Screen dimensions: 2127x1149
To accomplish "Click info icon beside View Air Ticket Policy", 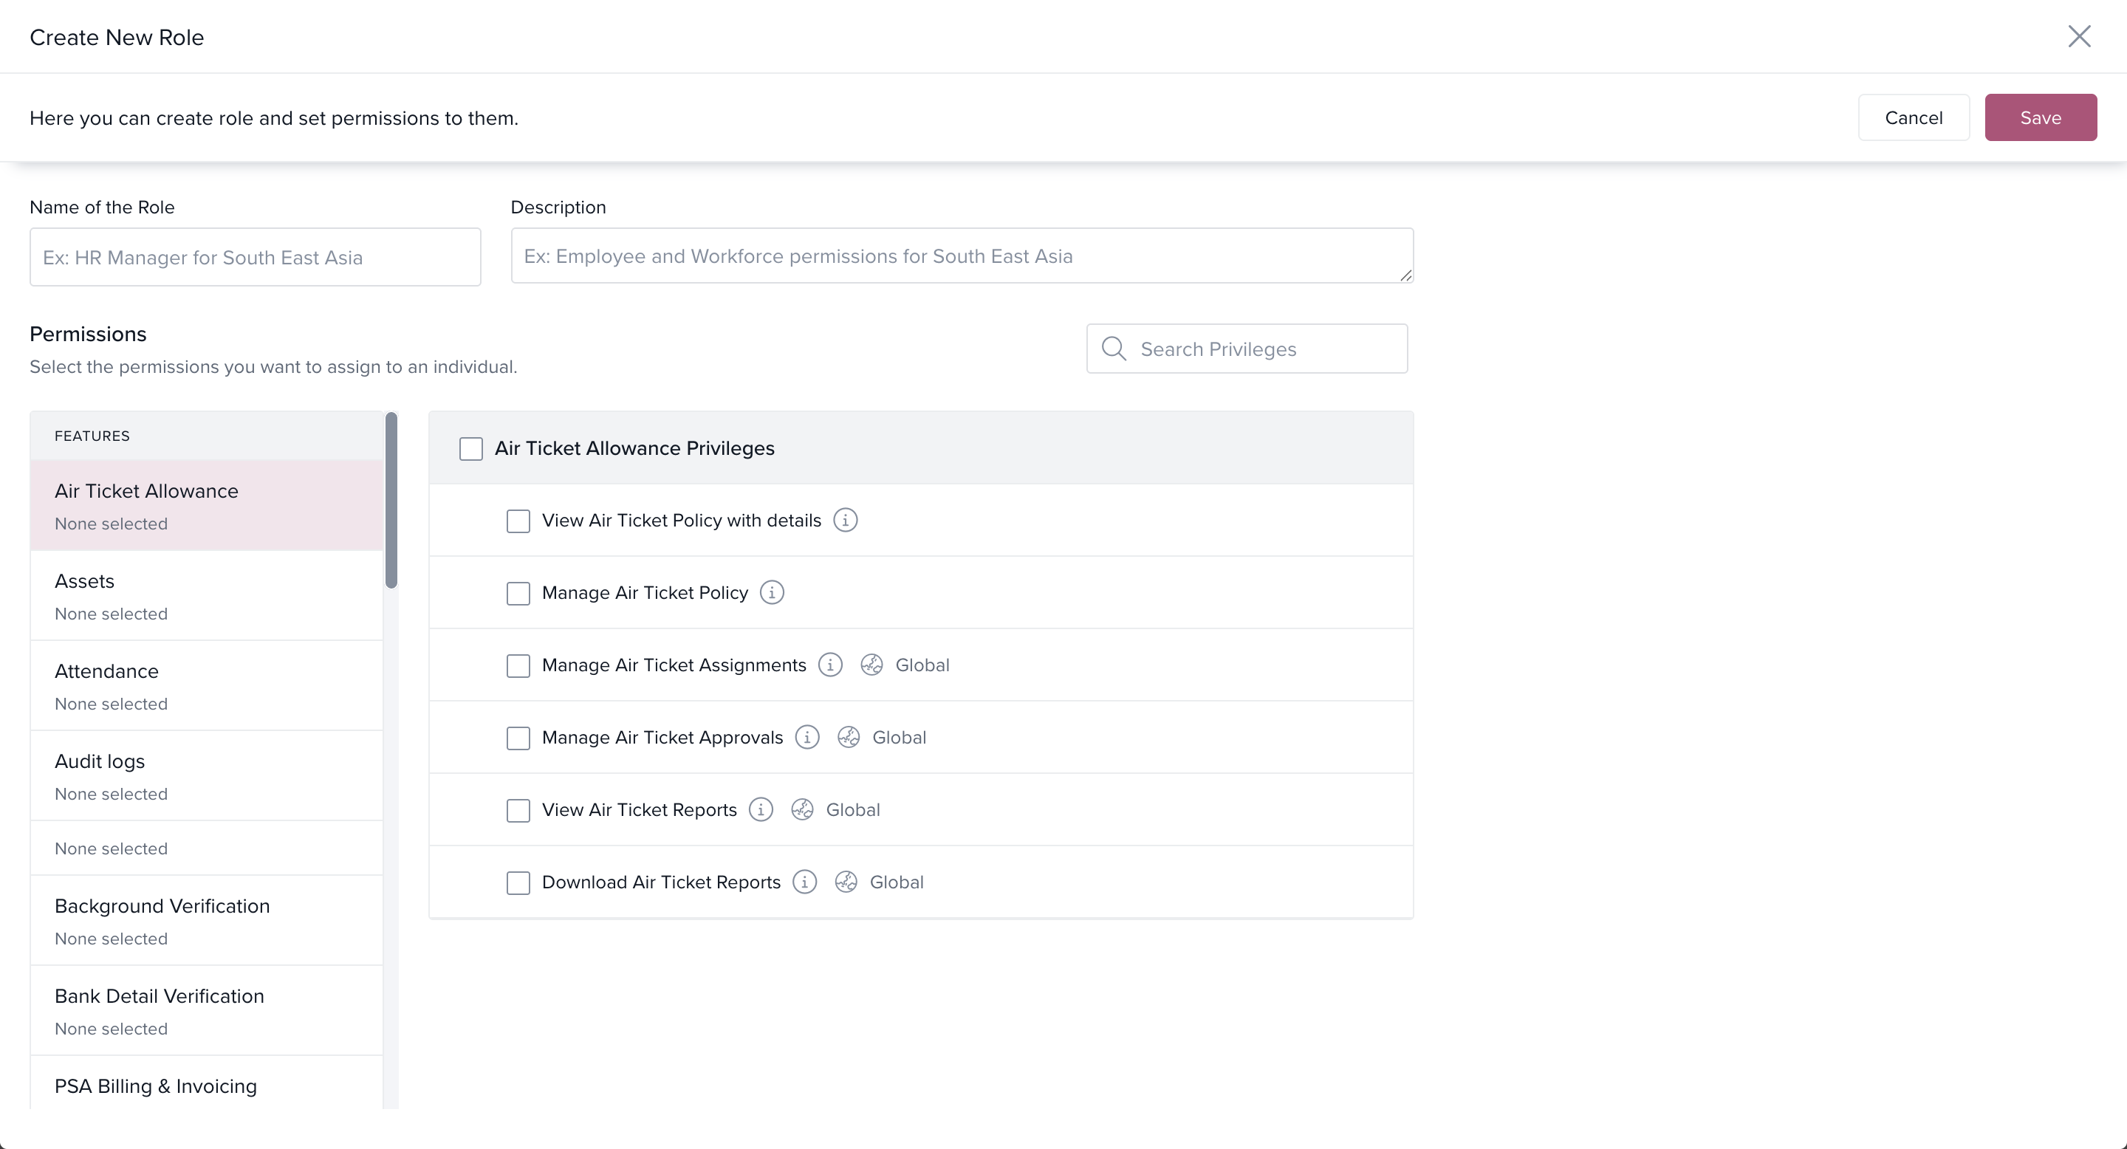I will point(845,520).
